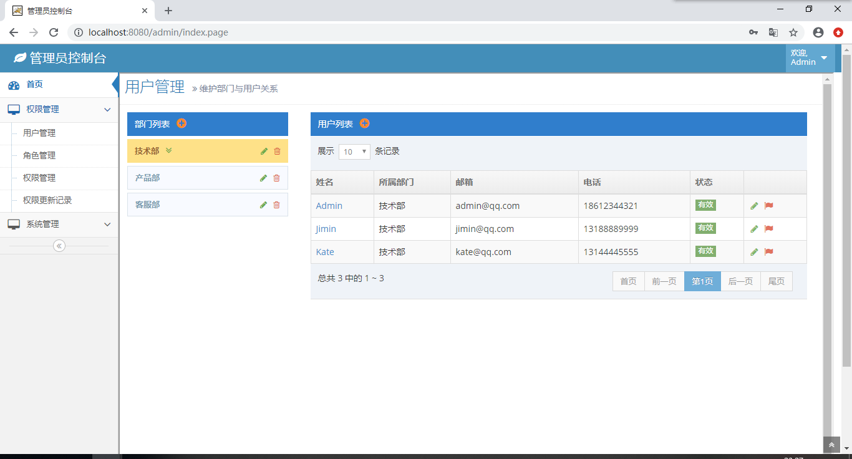Delete the 客服部 department trash icon
Image resolution: width=852 pixels, height=459 pixels.
277,205
